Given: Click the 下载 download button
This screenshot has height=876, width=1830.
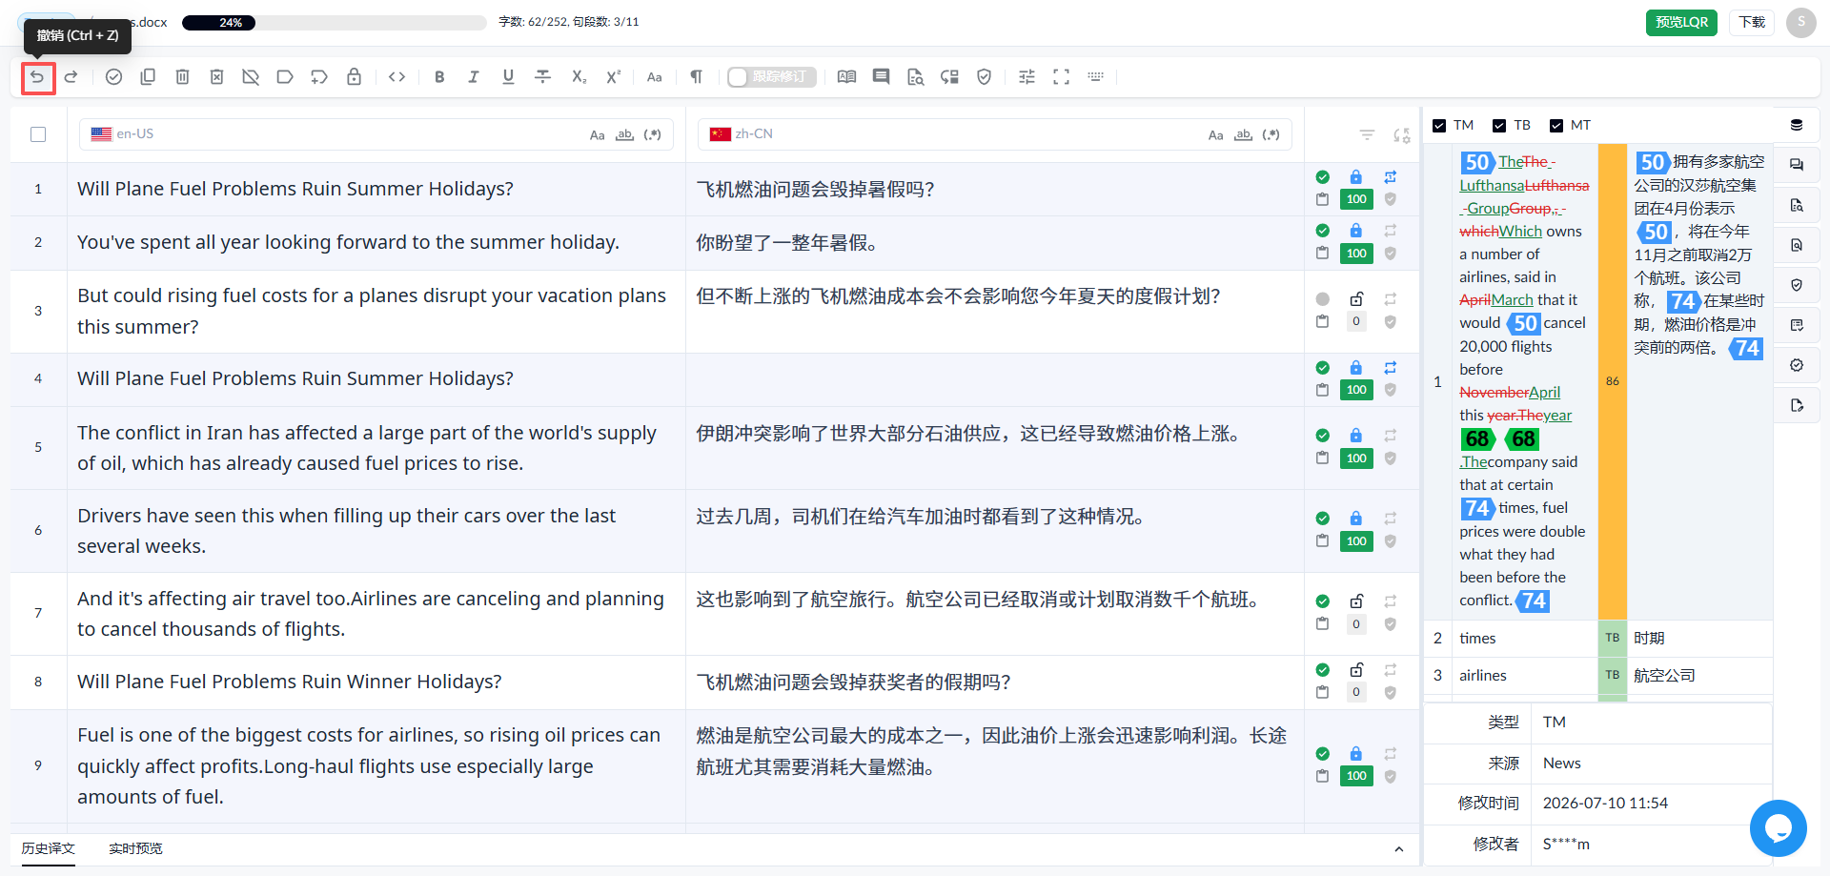Looking at the screenshot, I should pyautogui.click(x=1752, y=22).
